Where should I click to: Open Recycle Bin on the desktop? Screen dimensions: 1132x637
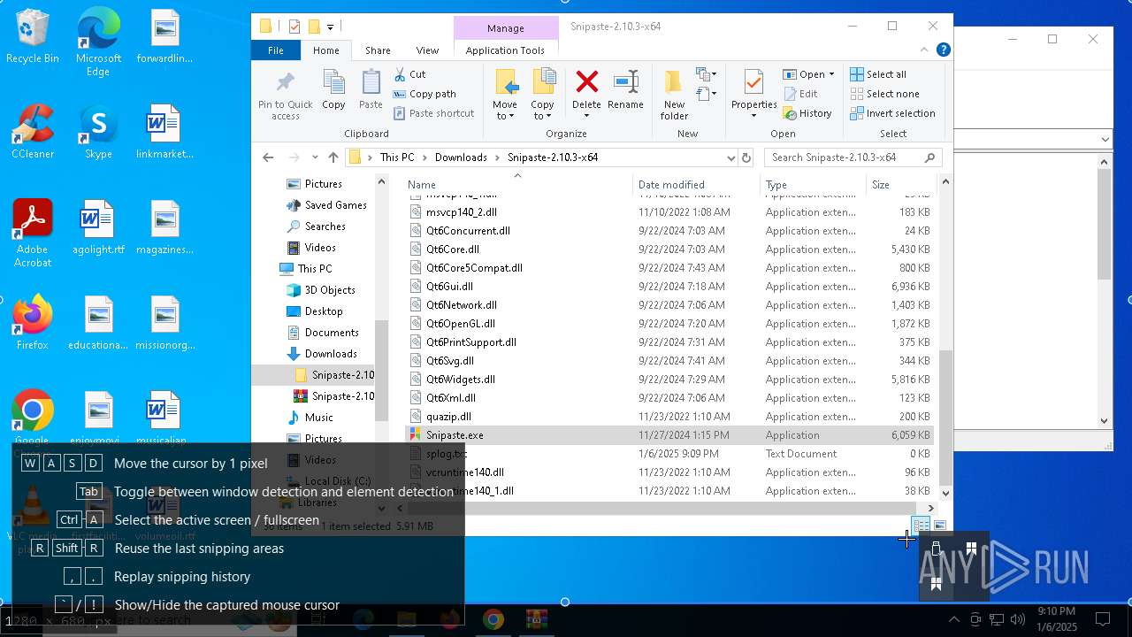tap(33, 37)
